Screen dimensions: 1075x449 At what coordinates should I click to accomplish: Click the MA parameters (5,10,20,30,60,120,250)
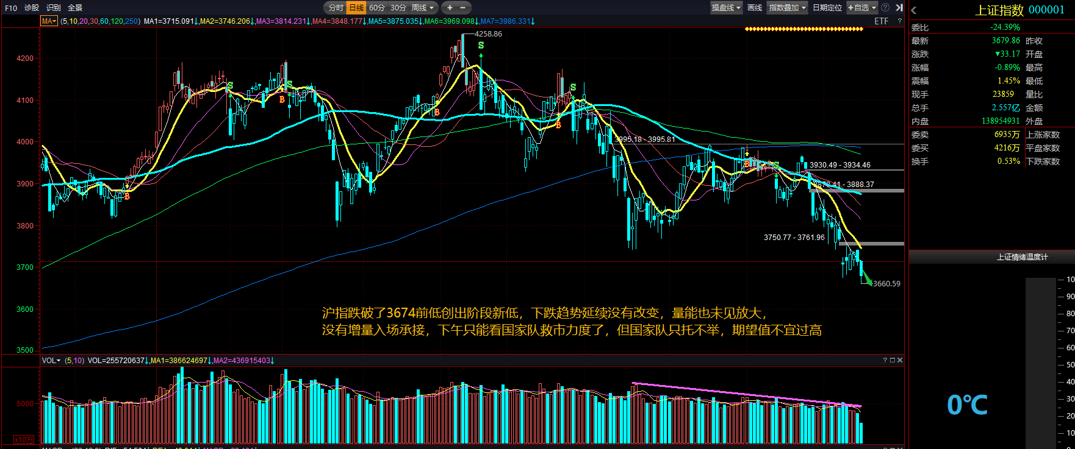(x=101, y=21)
